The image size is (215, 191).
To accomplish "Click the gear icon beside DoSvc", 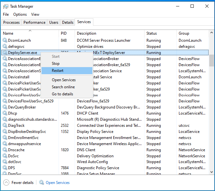I will point(5,156).
